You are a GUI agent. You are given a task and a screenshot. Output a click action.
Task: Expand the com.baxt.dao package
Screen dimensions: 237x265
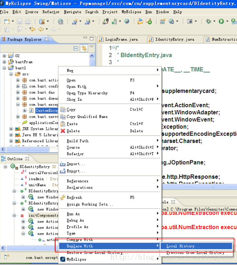pyautogui.click(x=18, y=92)
